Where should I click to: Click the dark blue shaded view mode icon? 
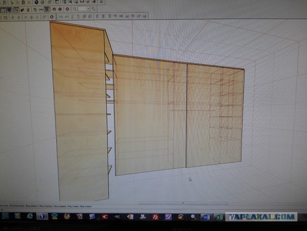[x=9, y=10]
